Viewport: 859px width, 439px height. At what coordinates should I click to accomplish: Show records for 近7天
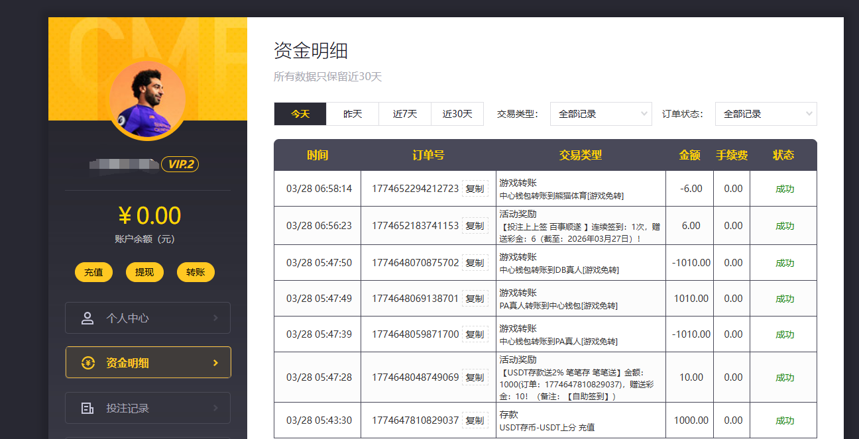click(x=405, y=114)
